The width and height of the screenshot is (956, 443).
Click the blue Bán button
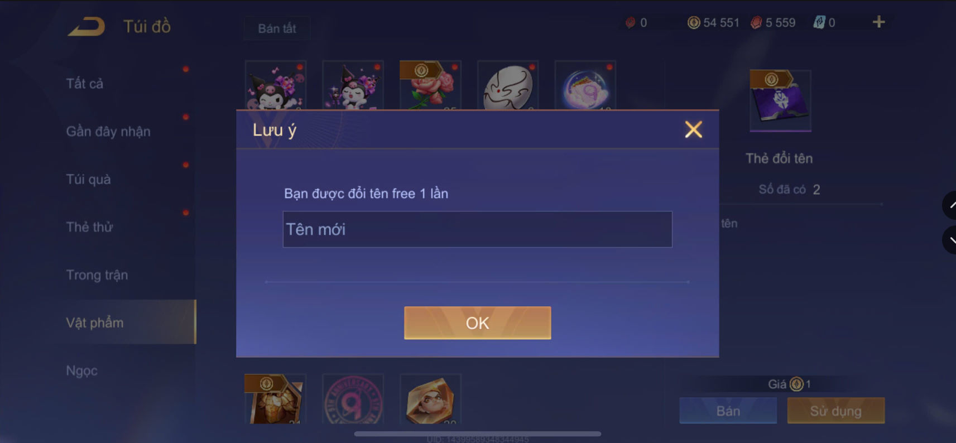click(728, 411)
